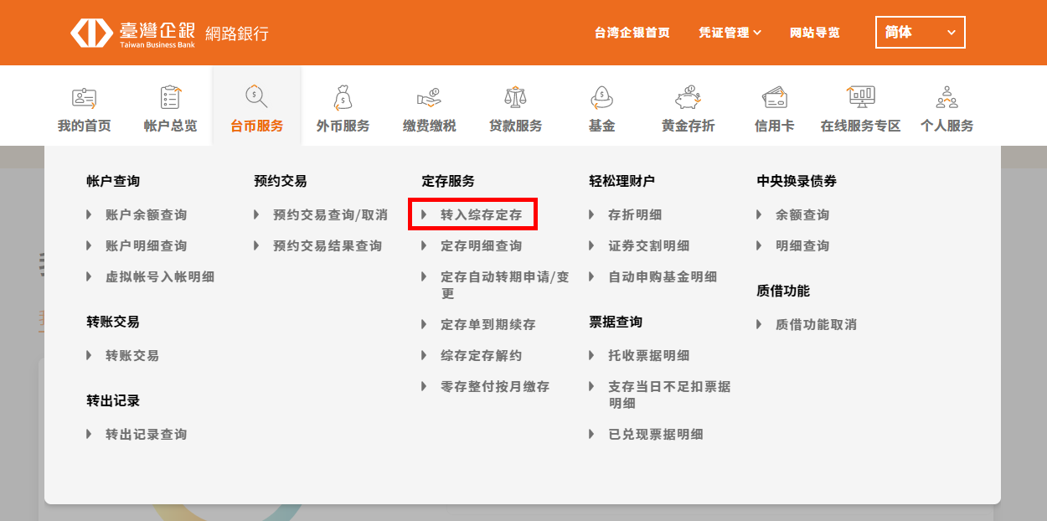Screen dimensions: 1047x521
Task: Open 缴费缴税 hand-coin icon
Action: pos(429,98)
